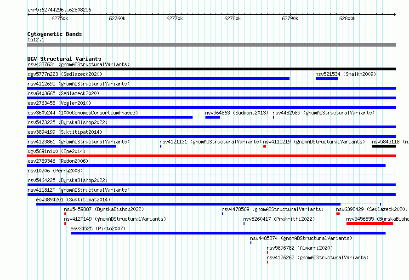Open nsv5464225 (ByrskaBishop2022) label
409x280 pixels.
coord(68,180)
